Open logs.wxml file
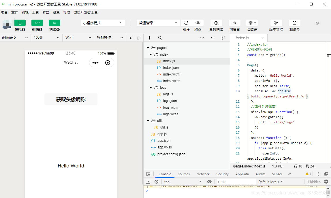The image size is (331, 198). coord(187,108)
